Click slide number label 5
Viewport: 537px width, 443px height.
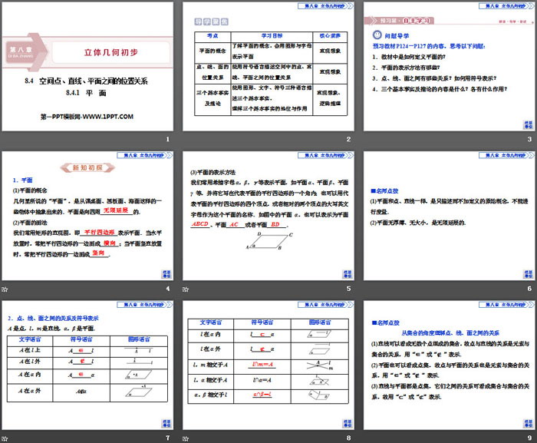(x=348, y=289)
